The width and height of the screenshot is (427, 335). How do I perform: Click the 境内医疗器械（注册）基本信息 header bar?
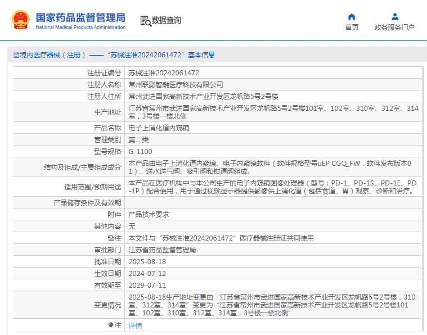[x=214, y=55]
